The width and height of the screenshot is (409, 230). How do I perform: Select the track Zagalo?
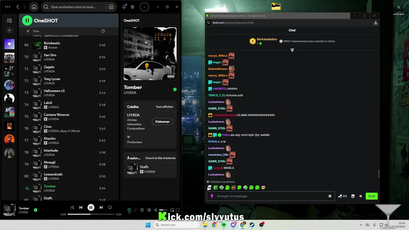(69, 69)
